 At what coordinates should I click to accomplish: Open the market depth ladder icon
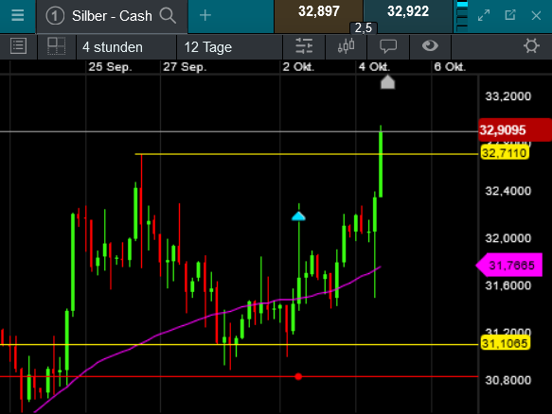pyautogui.click(x=462, y=16)
